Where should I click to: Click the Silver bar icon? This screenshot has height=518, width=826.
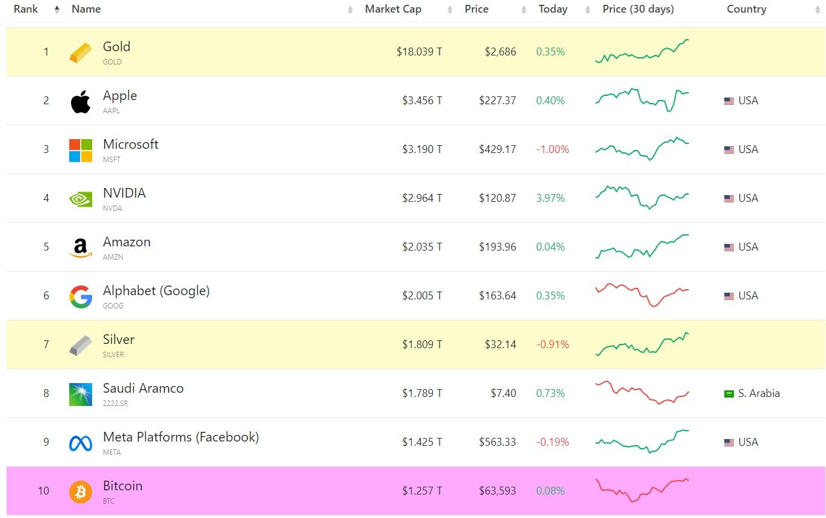click(81, 345)
